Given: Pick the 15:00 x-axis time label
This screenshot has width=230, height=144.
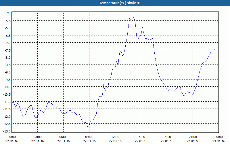Looking at the screenshot, I should point(141,137).
